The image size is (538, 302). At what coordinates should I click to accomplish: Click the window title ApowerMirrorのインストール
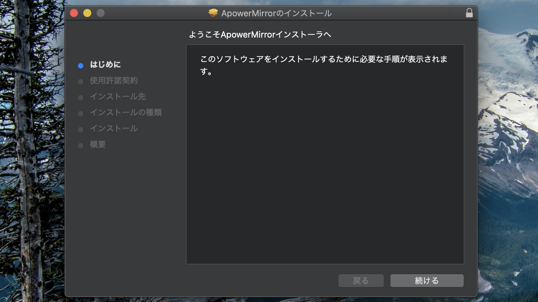276,13
